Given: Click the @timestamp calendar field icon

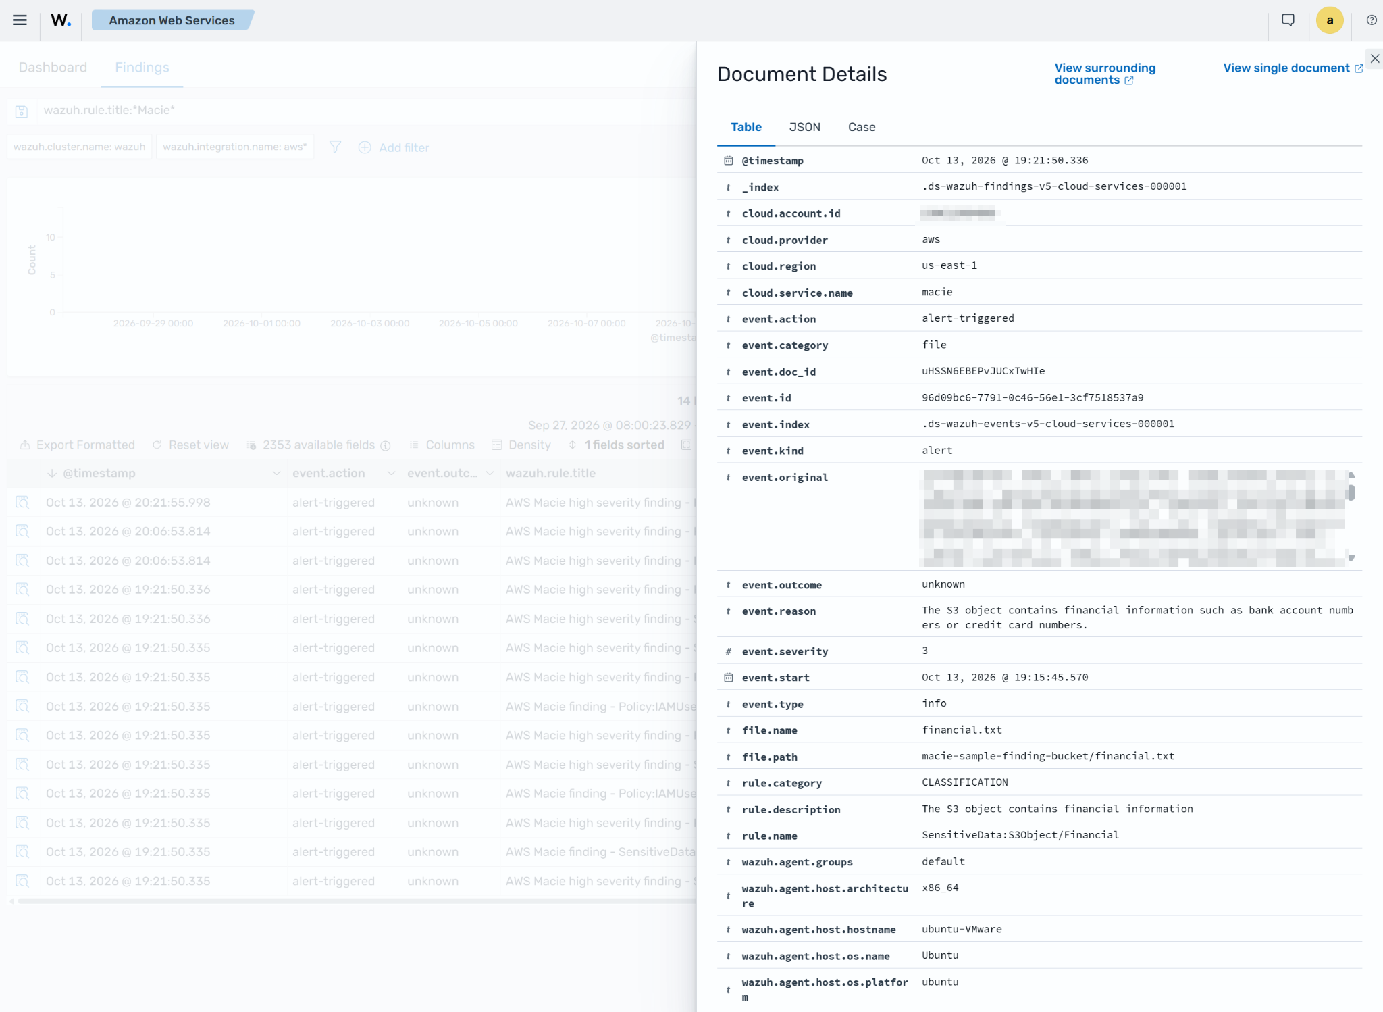Looking at the screenshot, I should coord(729,161).
